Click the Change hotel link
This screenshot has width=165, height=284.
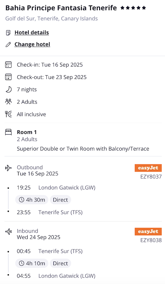click(x=32, y=44)
